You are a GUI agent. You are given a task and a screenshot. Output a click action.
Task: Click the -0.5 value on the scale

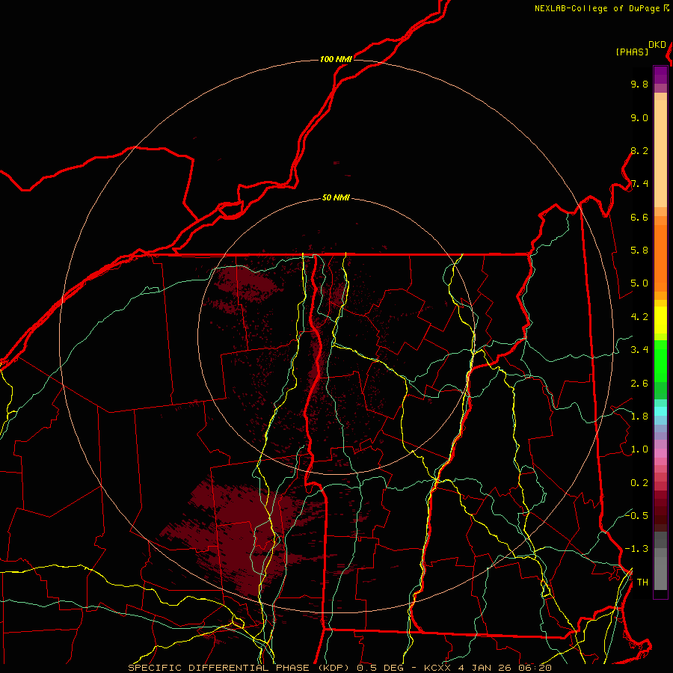636,516
